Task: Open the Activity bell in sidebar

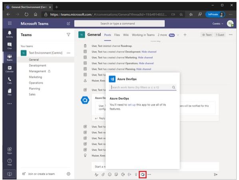Action: point(10,34)
